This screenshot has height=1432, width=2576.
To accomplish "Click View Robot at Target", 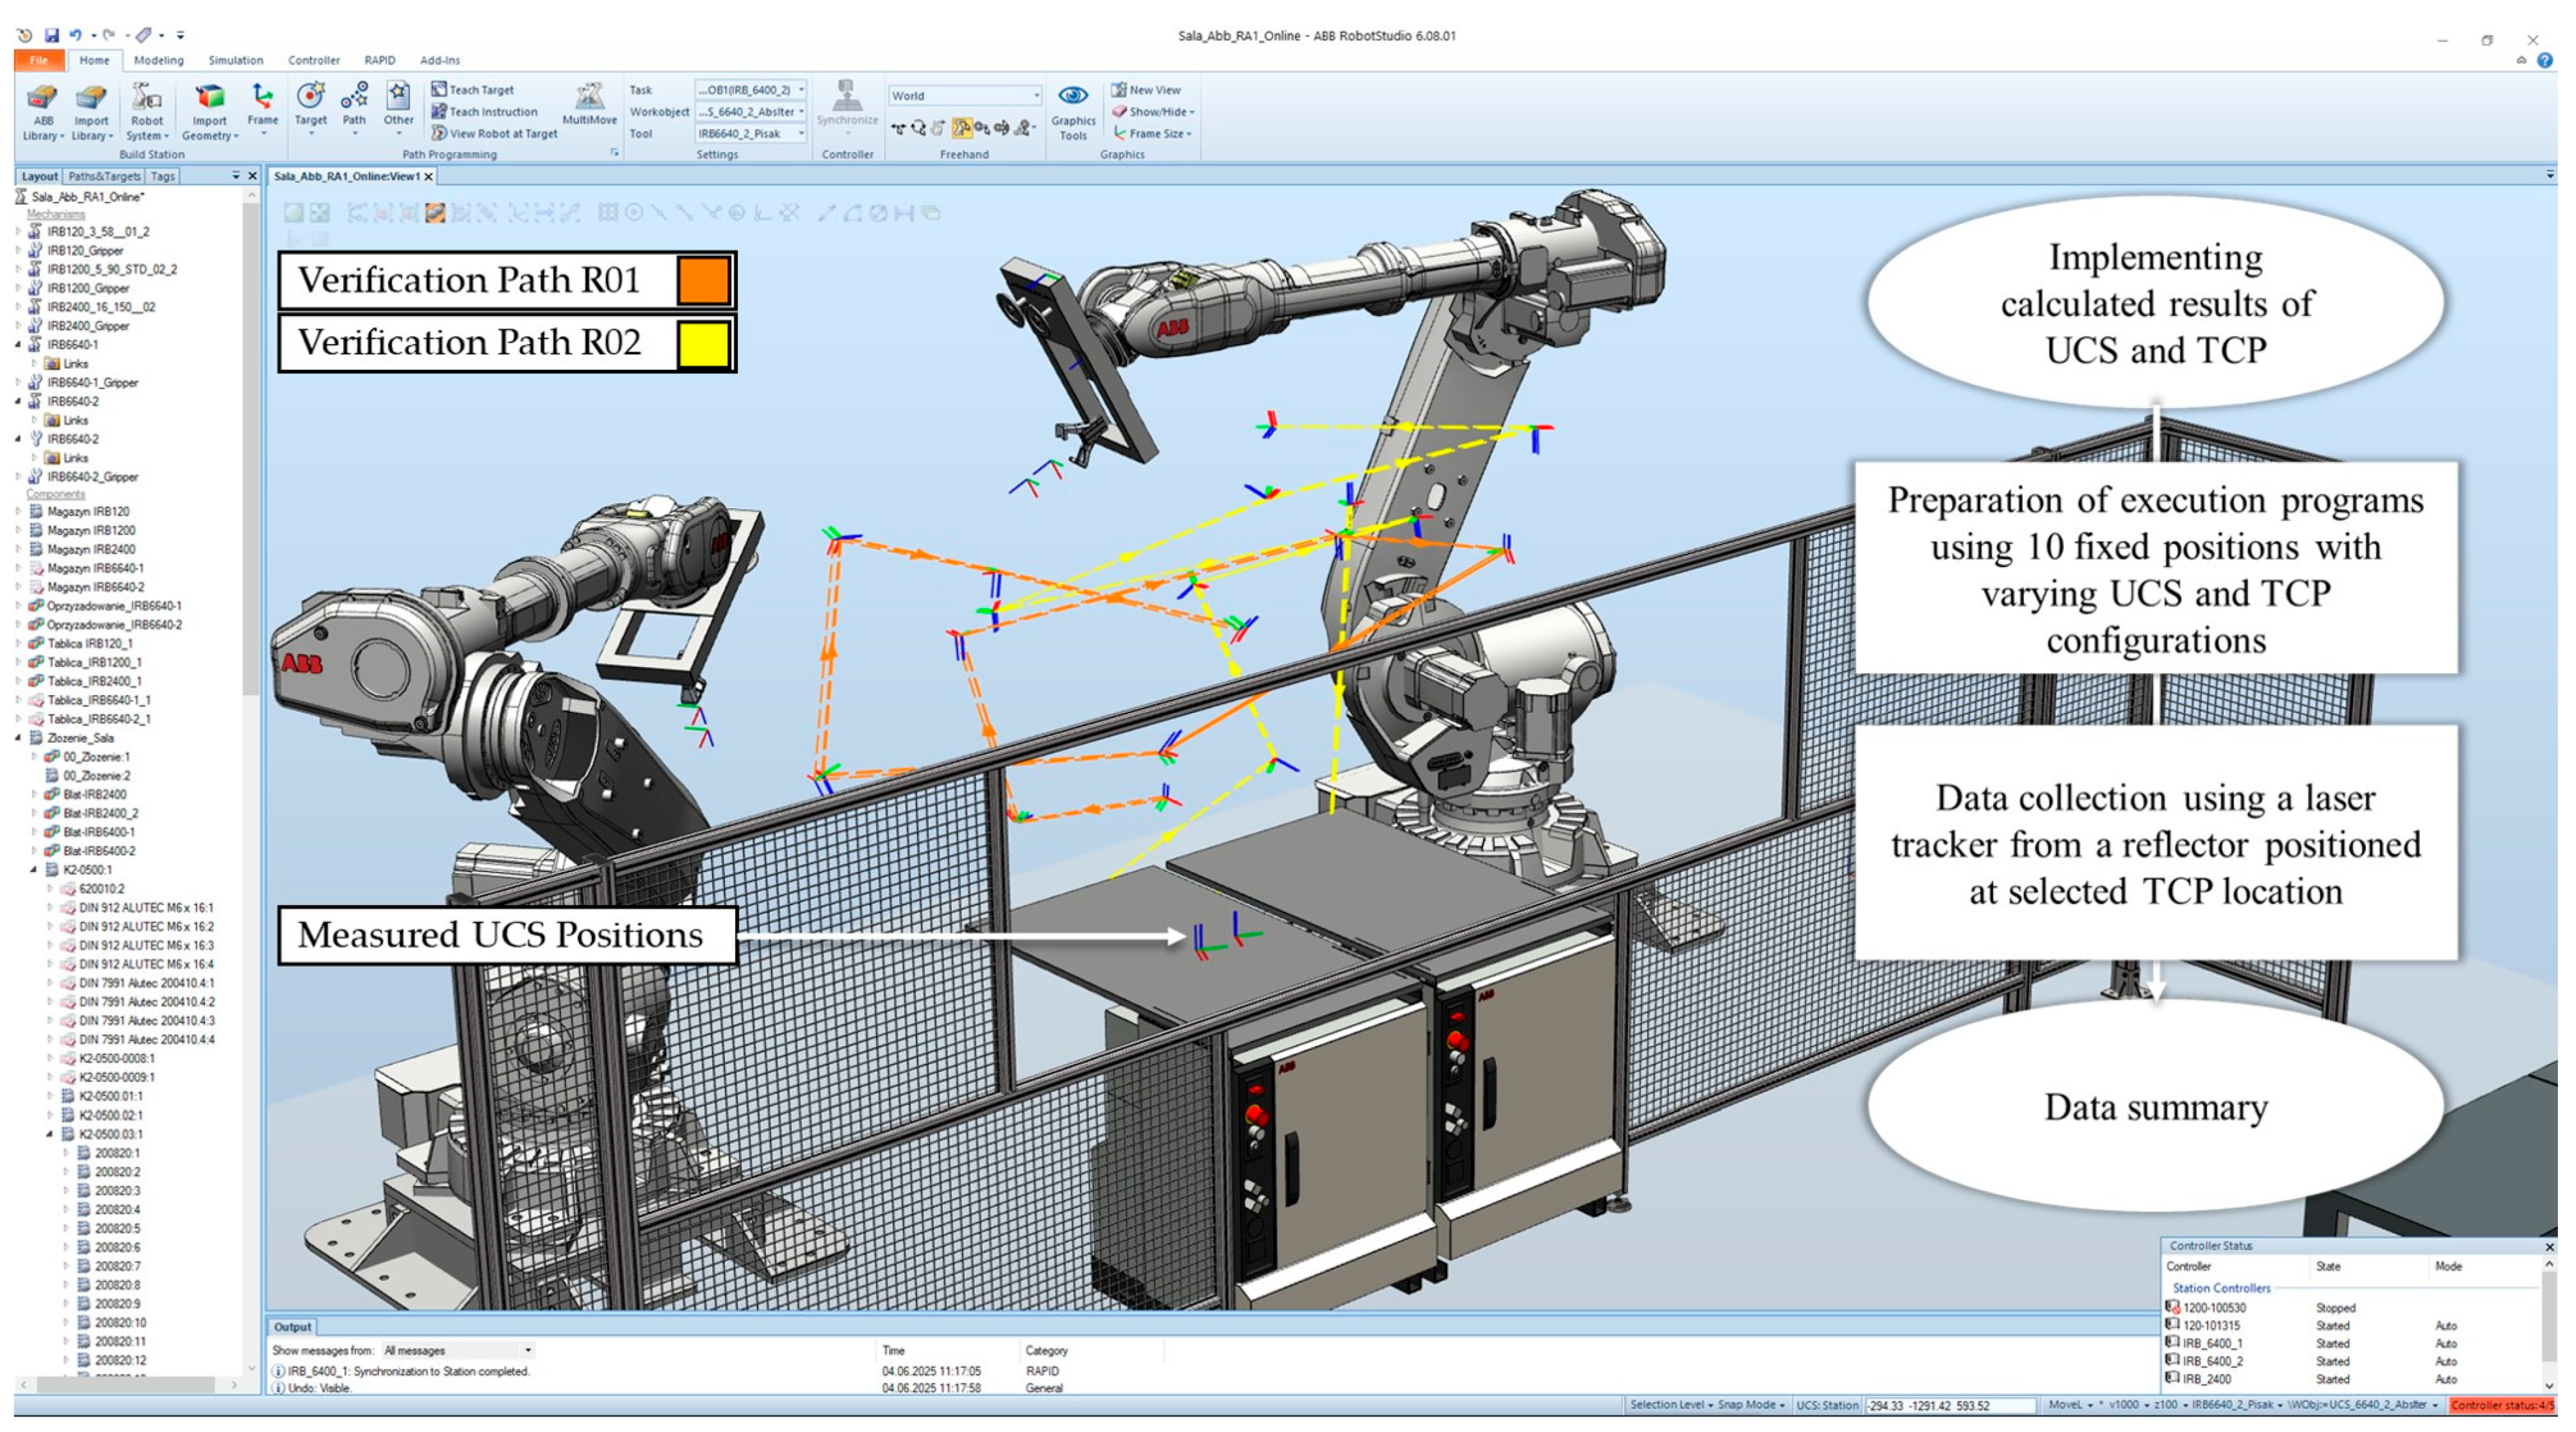I will point(494,133).
